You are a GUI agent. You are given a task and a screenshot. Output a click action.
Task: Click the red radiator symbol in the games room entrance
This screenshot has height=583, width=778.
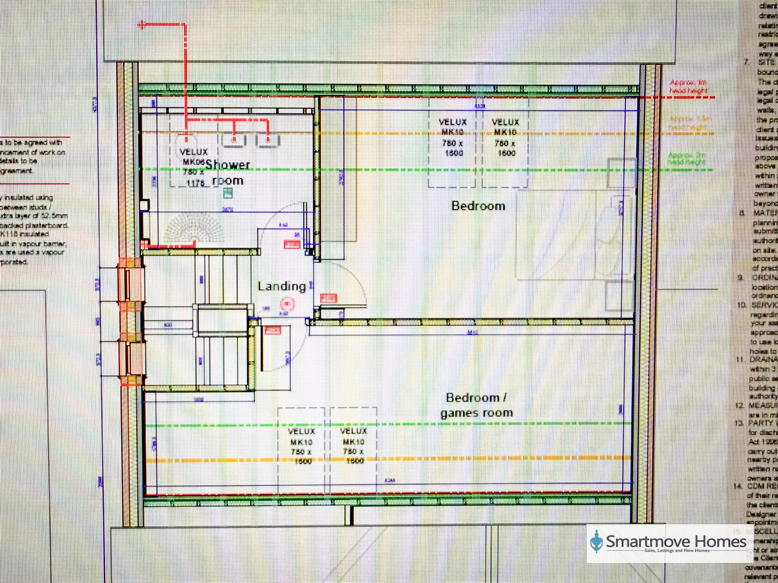coord(273,330)
